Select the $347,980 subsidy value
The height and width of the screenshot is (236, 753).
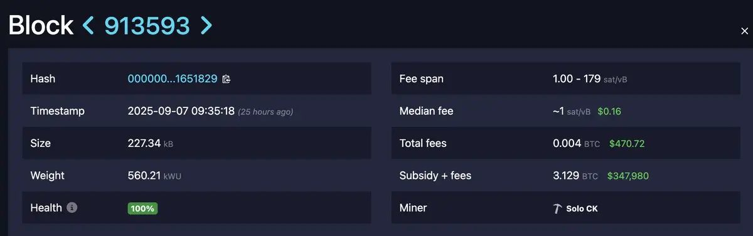tap(628, 176)
